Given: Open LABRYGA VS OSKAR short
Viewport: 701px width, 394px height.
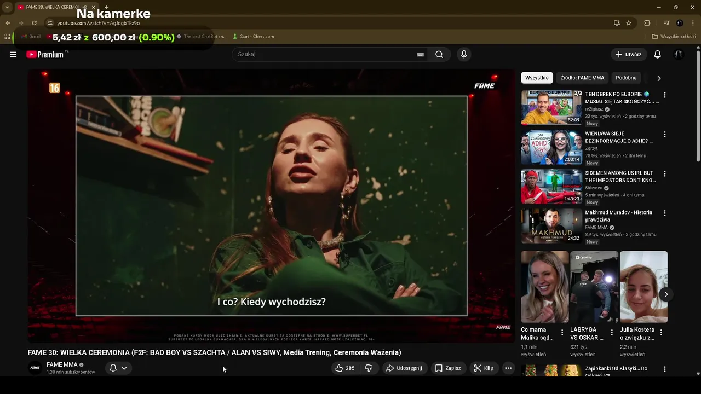Looking at the screenshot, I should pyautogui.click(x=594, y=287).
